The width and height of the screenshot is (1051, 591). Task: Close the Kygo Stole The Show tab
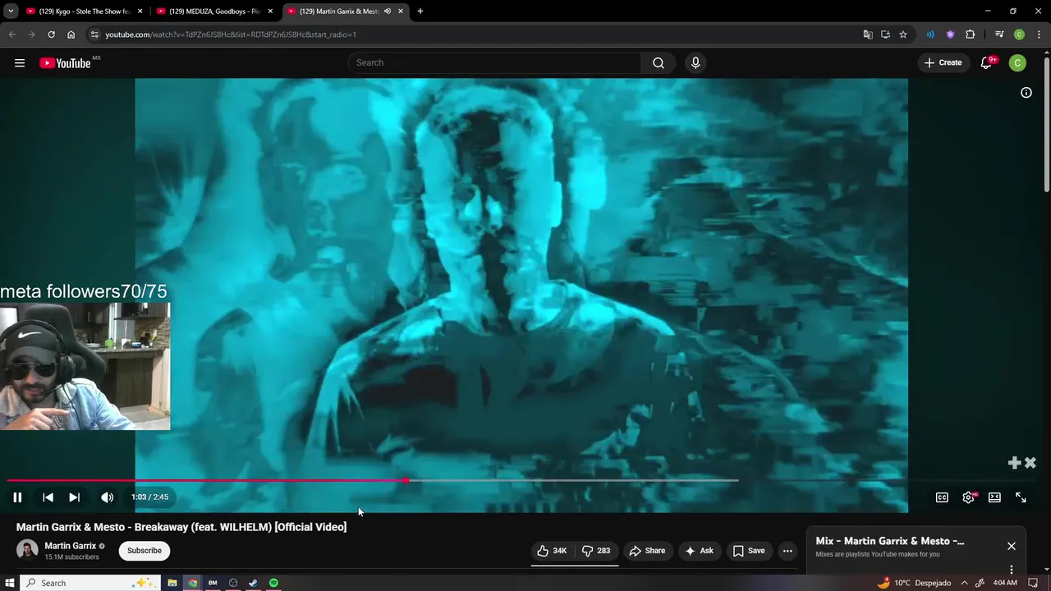tap(140, 11)
